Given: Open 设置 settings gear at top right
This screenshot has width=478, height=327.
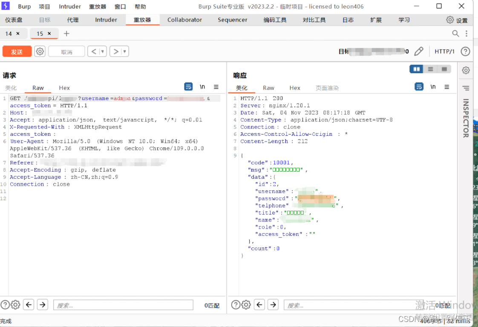Looking at the screenshot, I should pyautogui.click(x=457, y=20).
